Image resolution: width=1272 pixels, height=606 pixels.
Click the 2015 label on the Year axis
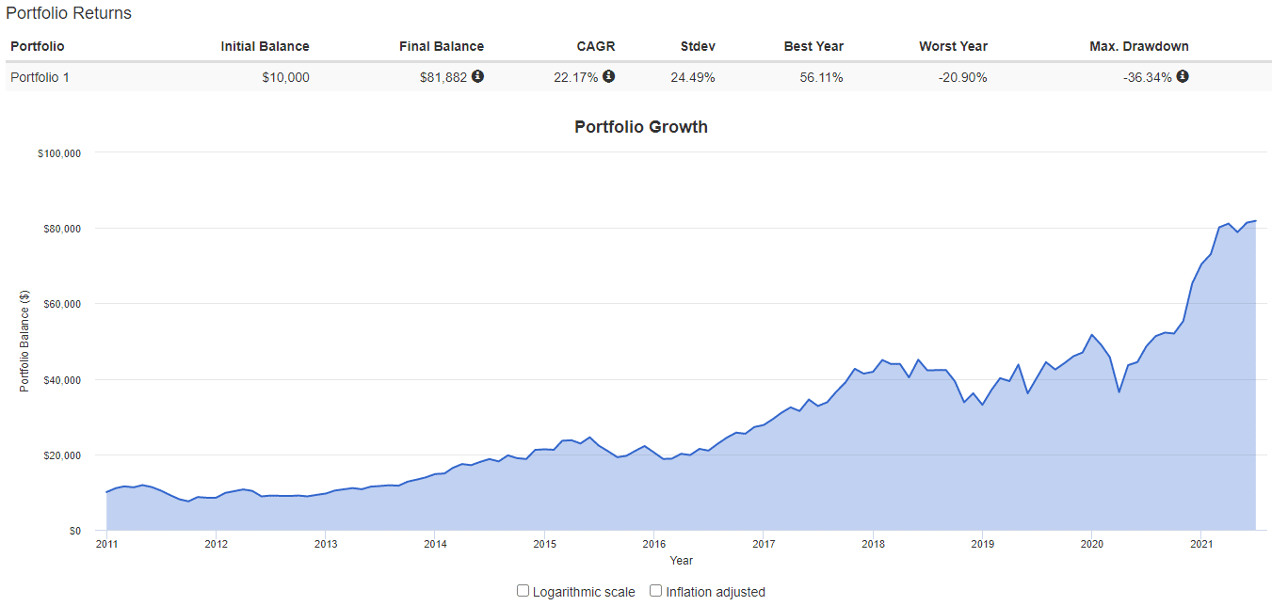pyautogui.click(x=544, y=544)
